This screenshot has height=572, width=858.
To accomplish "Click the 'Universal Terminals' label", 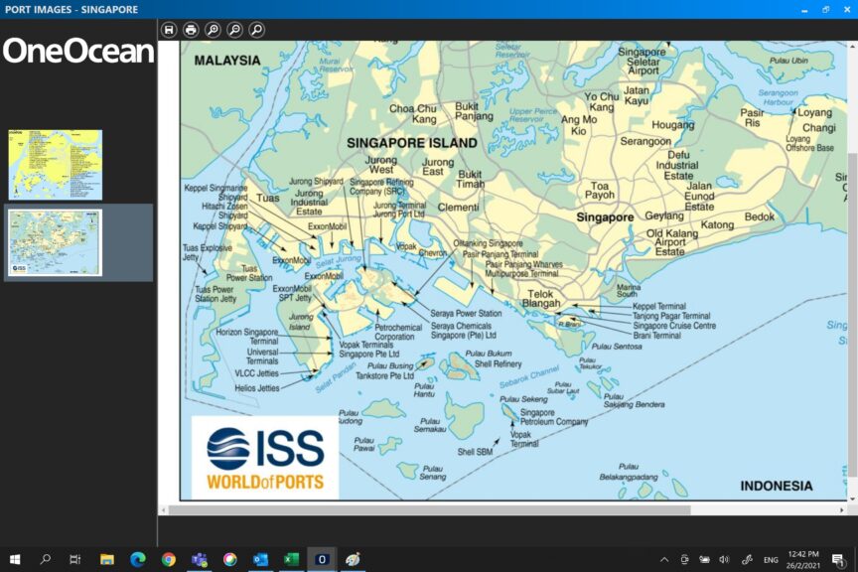I will pyautogui.click(x=262, y=357).
